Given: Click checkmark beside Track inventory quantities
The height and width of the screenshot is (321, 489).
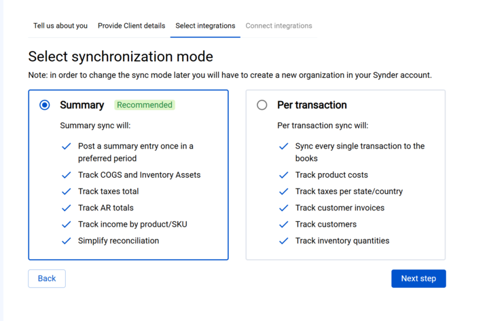Looking at the screenshot, I should coord(284,241).
